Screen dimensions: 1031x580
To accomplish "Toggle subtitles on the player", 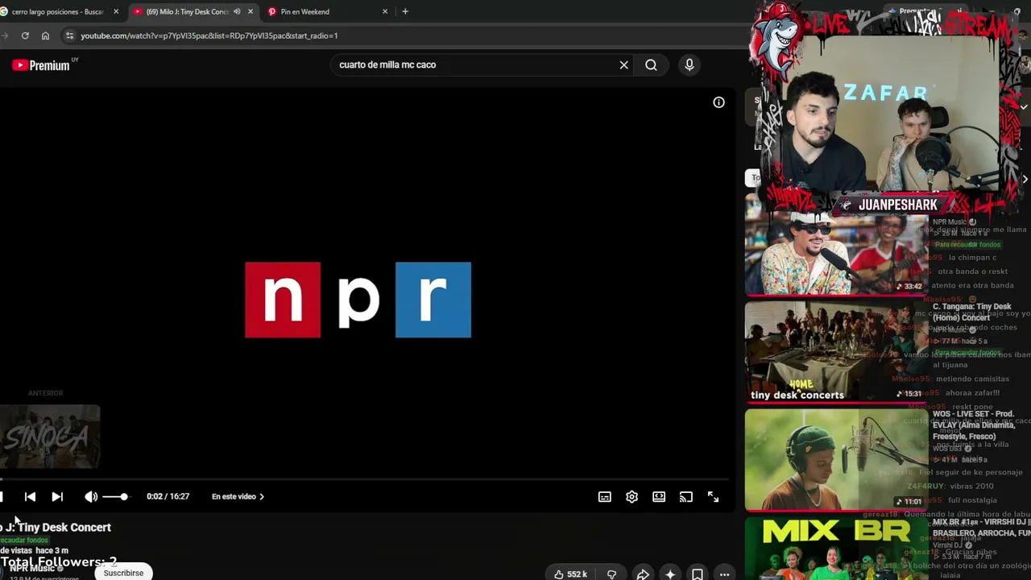I will click(x=605, y=497).
